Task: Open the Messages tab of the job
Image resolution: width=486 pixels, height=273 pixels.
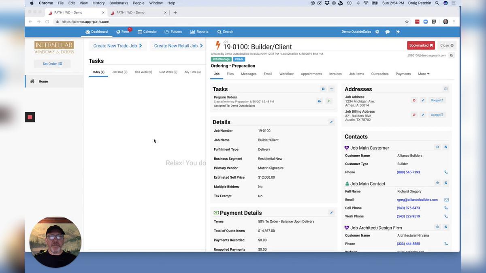Action: click(x=249, y=74)
